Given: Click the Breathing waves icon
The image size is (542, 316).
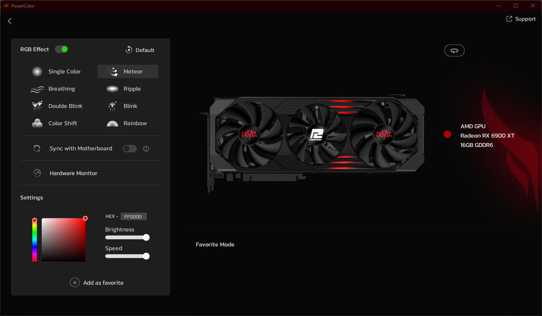Looking at the screenshot, I should pyautogui.click(x=37, y=89).
